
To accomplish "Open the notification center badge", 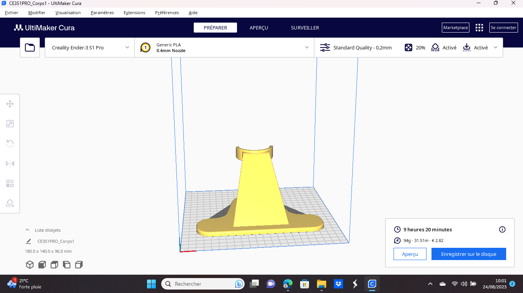I will tap(512, 284).
